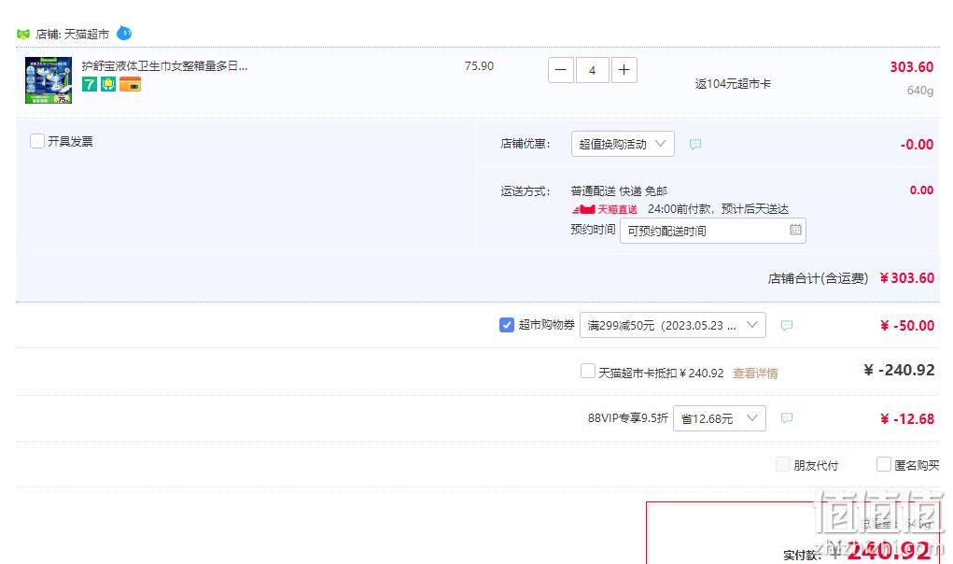Image resolution: width=953 pixels, height=564 pixels.
Task: Open the calendar icon in delivery time field
Action: pyautogui.click(x=795, y=230)
